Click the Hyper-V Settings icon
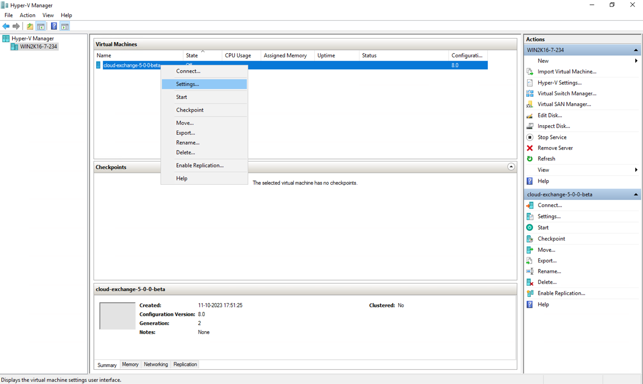643x384 pixels. click(x=530, y=83)
